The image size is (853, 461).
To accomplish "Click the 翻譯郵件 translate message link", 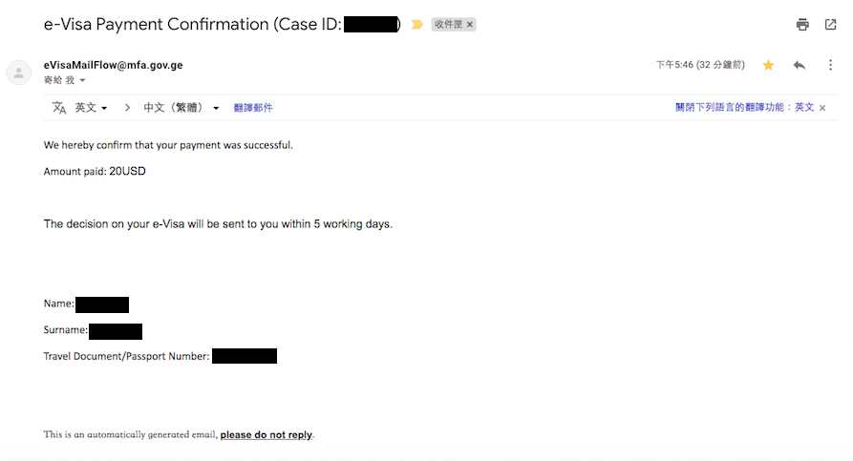I will click(x=253, y=108).
